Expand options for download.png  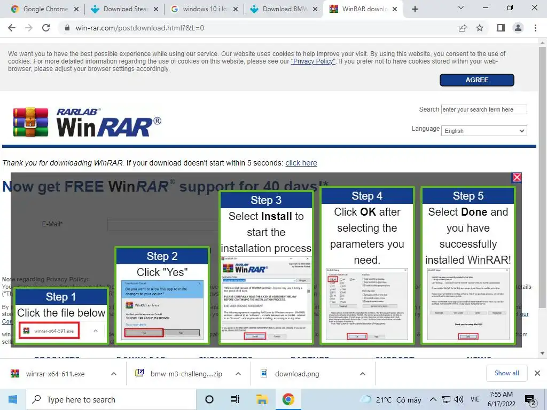point(363,374)
